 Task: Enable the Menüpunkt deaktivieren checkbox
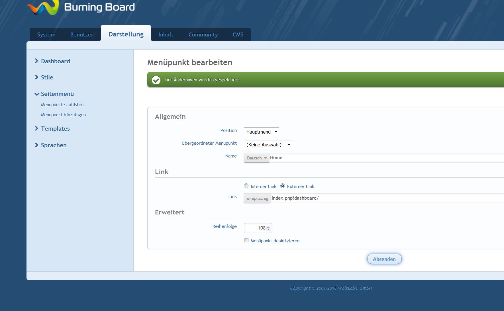click(246, 240)
